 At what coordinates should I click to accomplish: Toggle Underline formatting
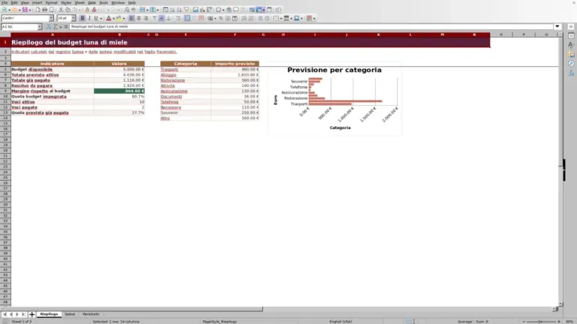coord(96,18)
